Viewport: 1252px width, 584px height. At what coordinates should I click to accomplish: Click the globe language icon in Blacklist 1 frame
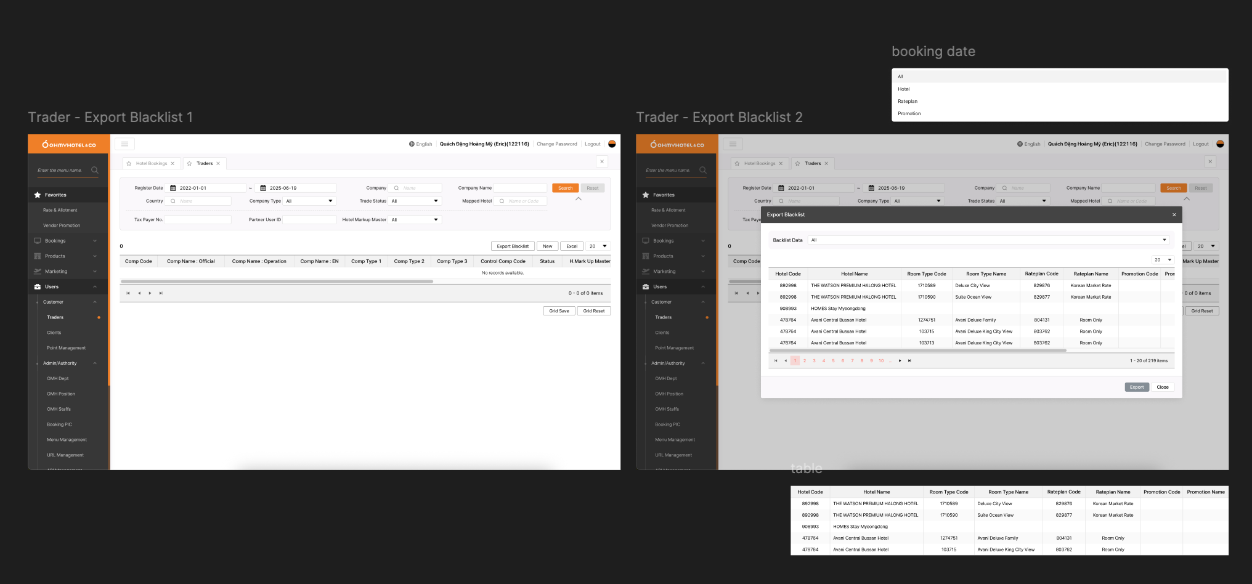pyautogui.click(x=412, y=144)
